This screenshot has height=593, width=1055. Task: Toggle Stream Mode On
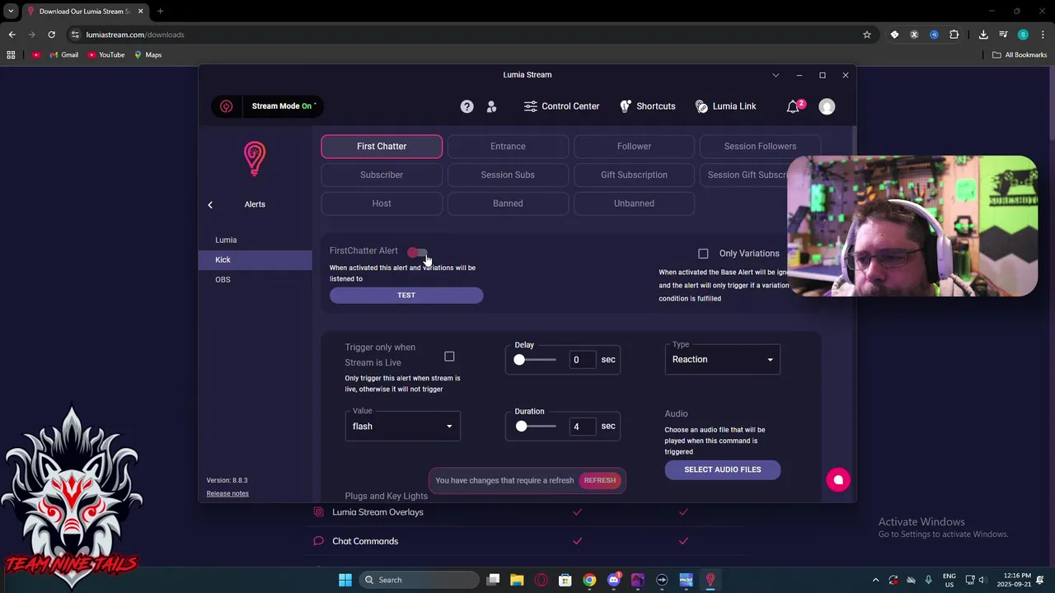click(284, 106)
